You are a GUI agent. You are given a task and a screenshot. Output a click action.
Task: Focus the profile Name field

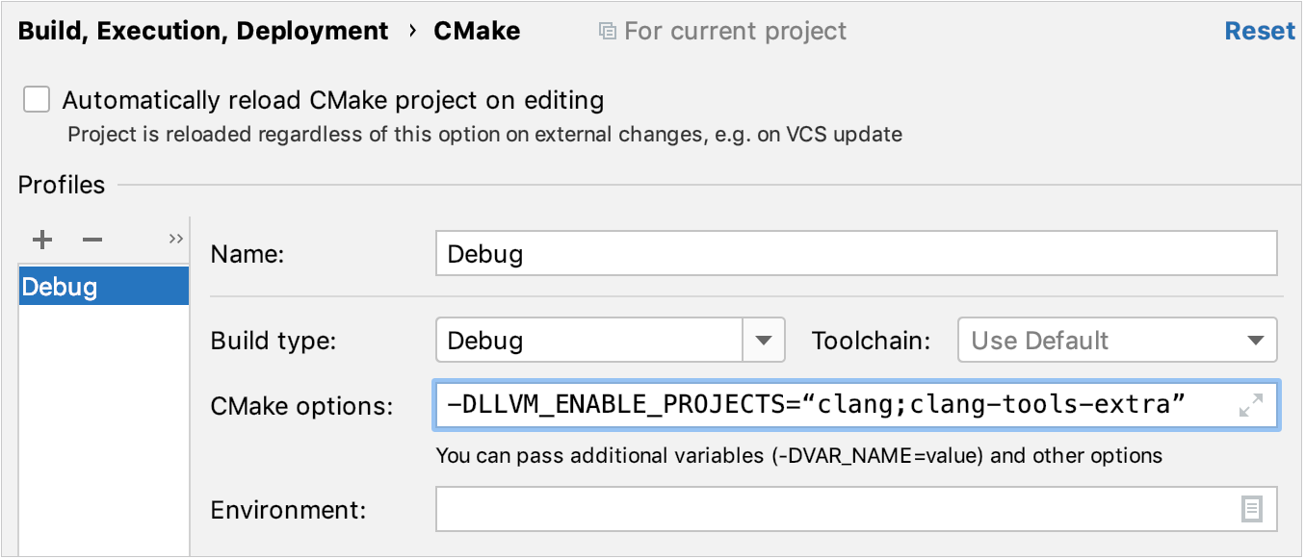point(855,254)
